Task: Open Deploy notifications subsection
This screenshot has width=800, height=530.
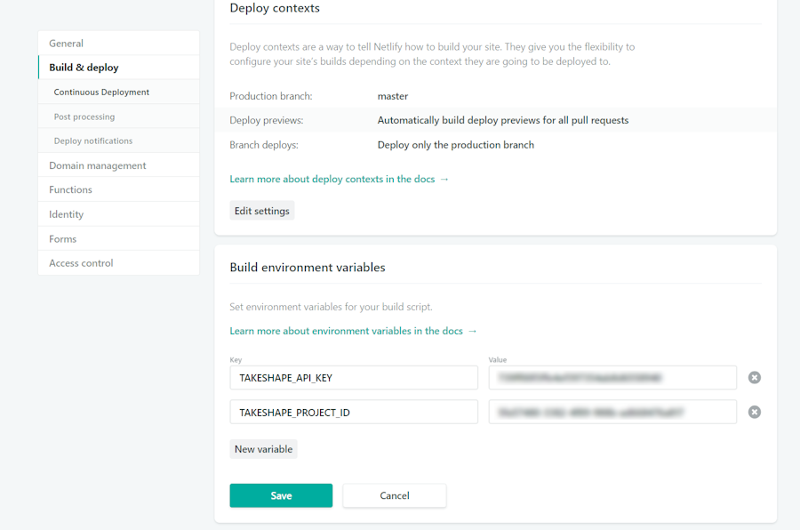Action: click(x=118, y=141)
